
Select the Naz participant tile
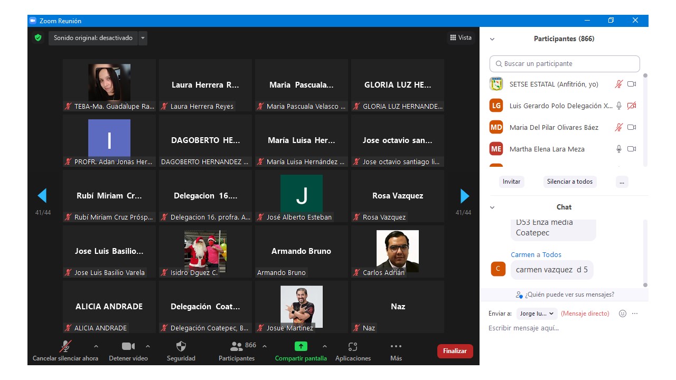(398, 307)
